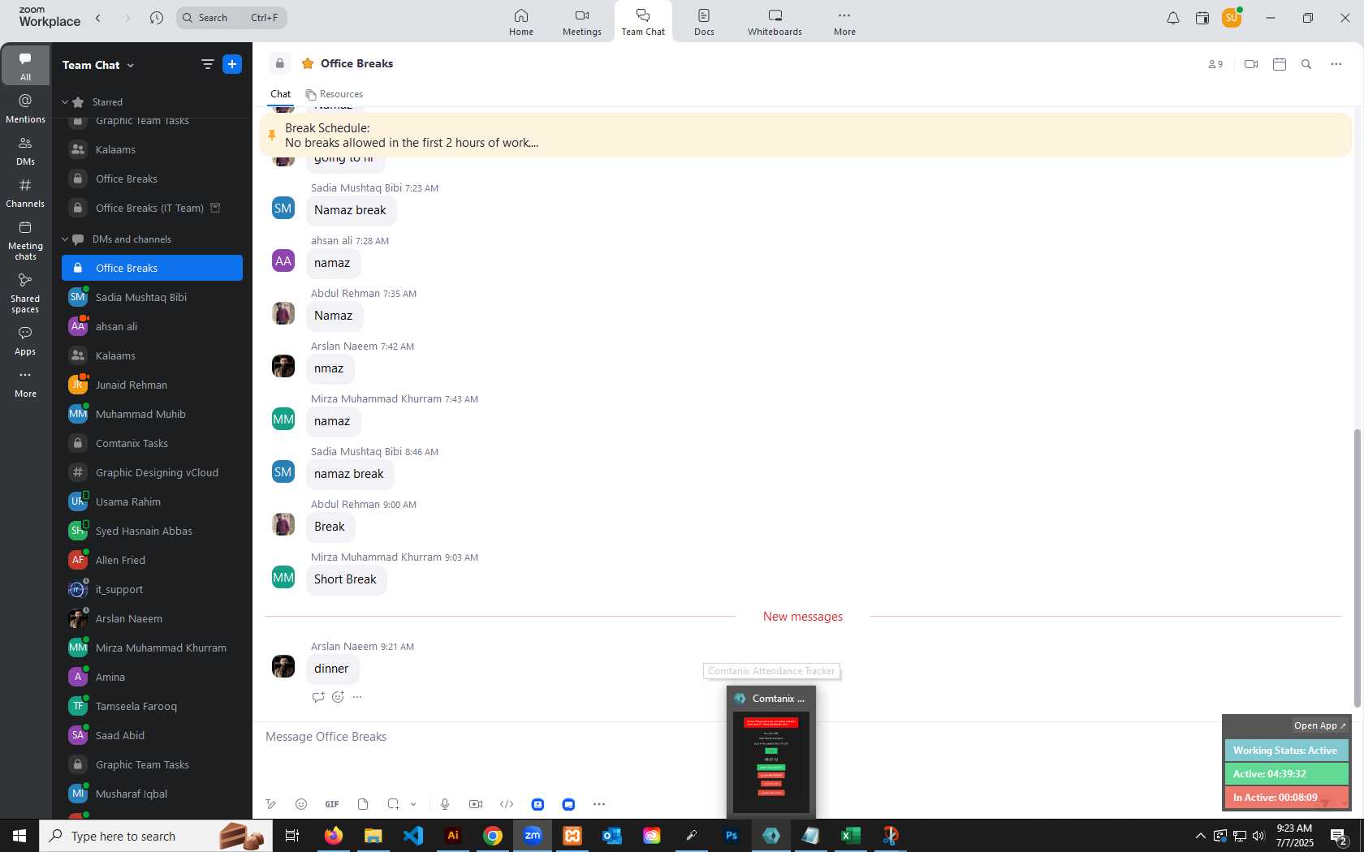Collapse the Starred section

65,102
